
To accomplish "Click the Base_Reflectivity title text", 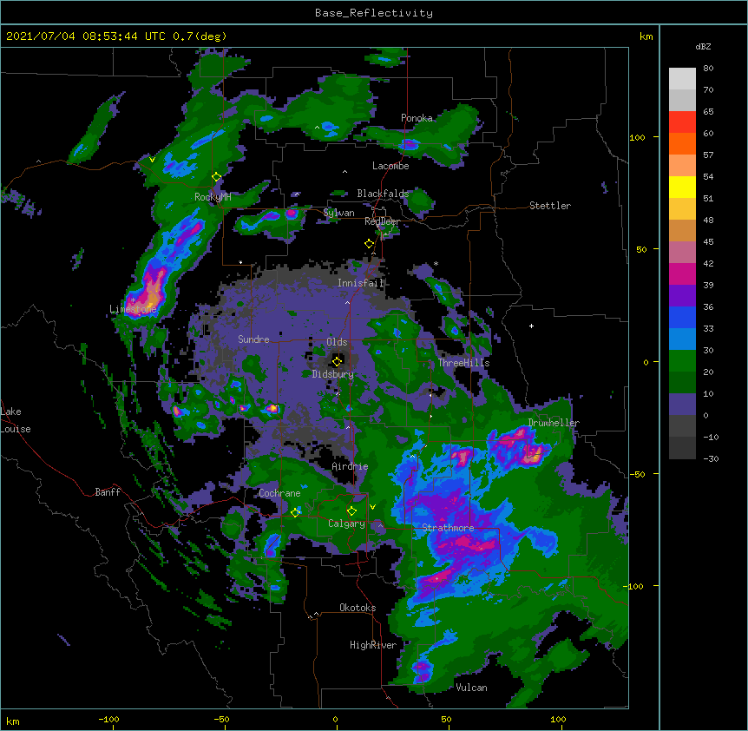I will (x=373, y=13).
